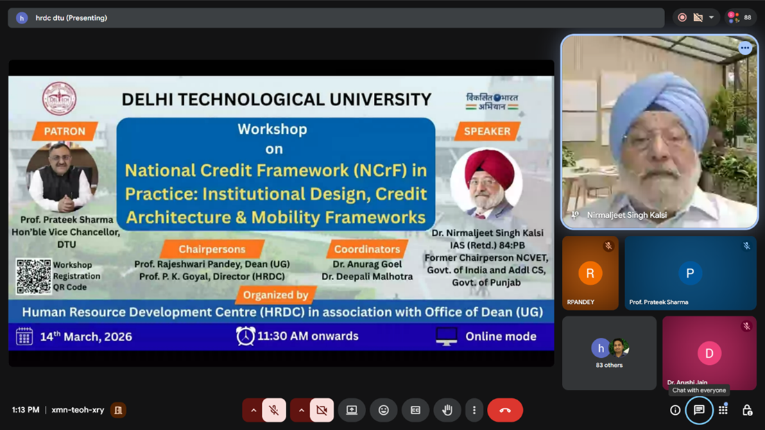Image resolution: width=765 pixels, height=430 pixels.
Task: Click the Present now screen share icon
Action: [x=352, y=410]
